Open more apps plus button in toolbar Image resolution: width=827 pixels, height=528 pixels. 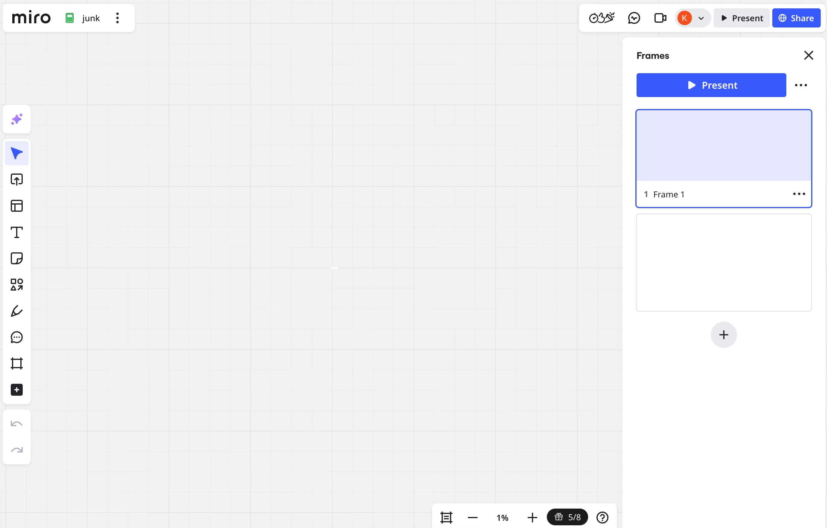16,390
